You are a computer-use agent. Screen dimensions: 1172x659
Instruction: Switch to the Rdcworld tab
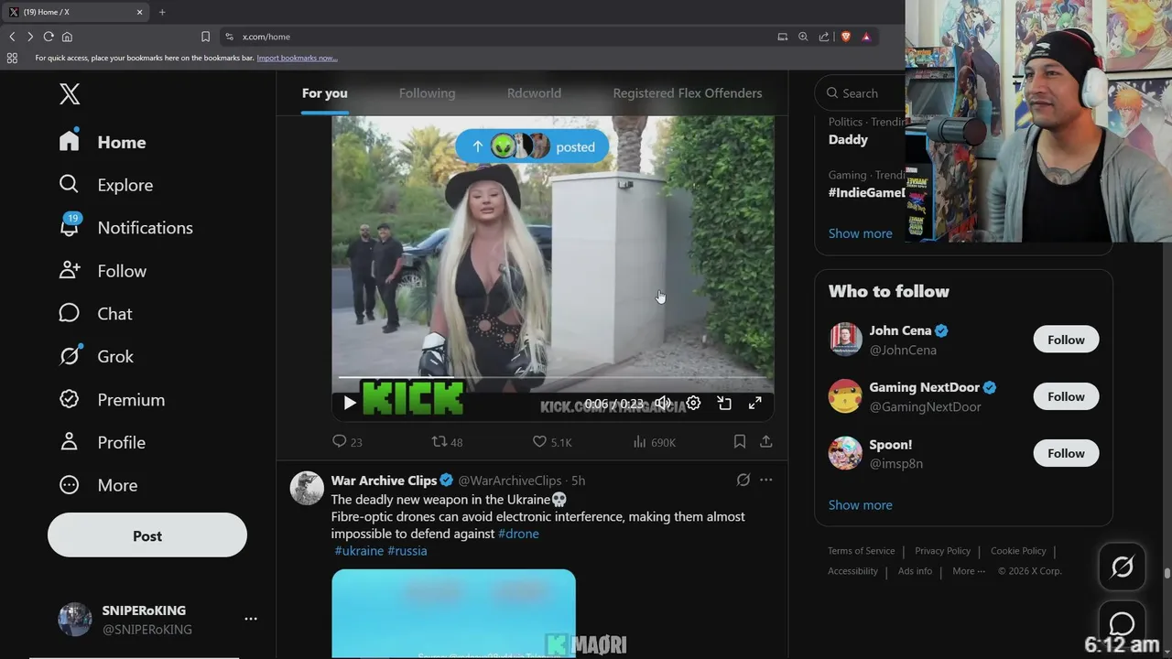pyautogui.click(x=534, y=93)
